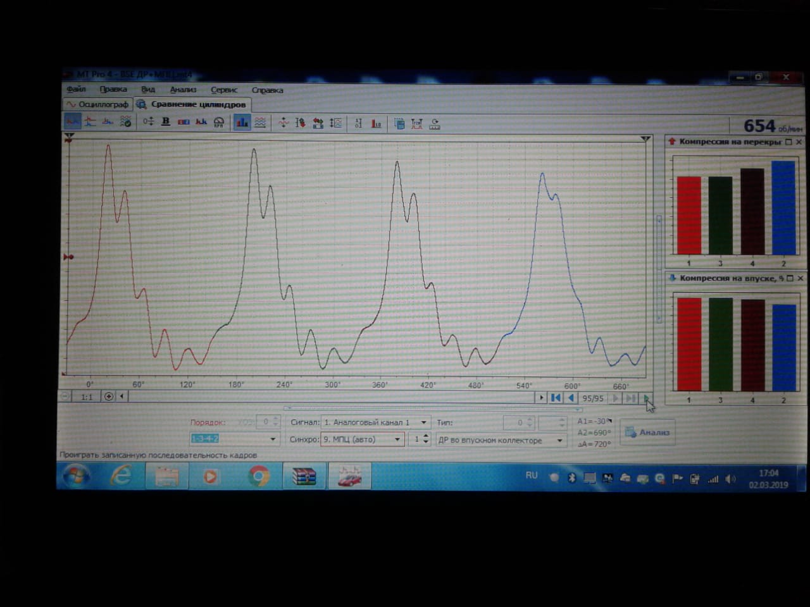The height and width of the screenshot is (607, 810).
Task: Click the red-blue peaks toolbar icon
Action: tap(201, 122)
